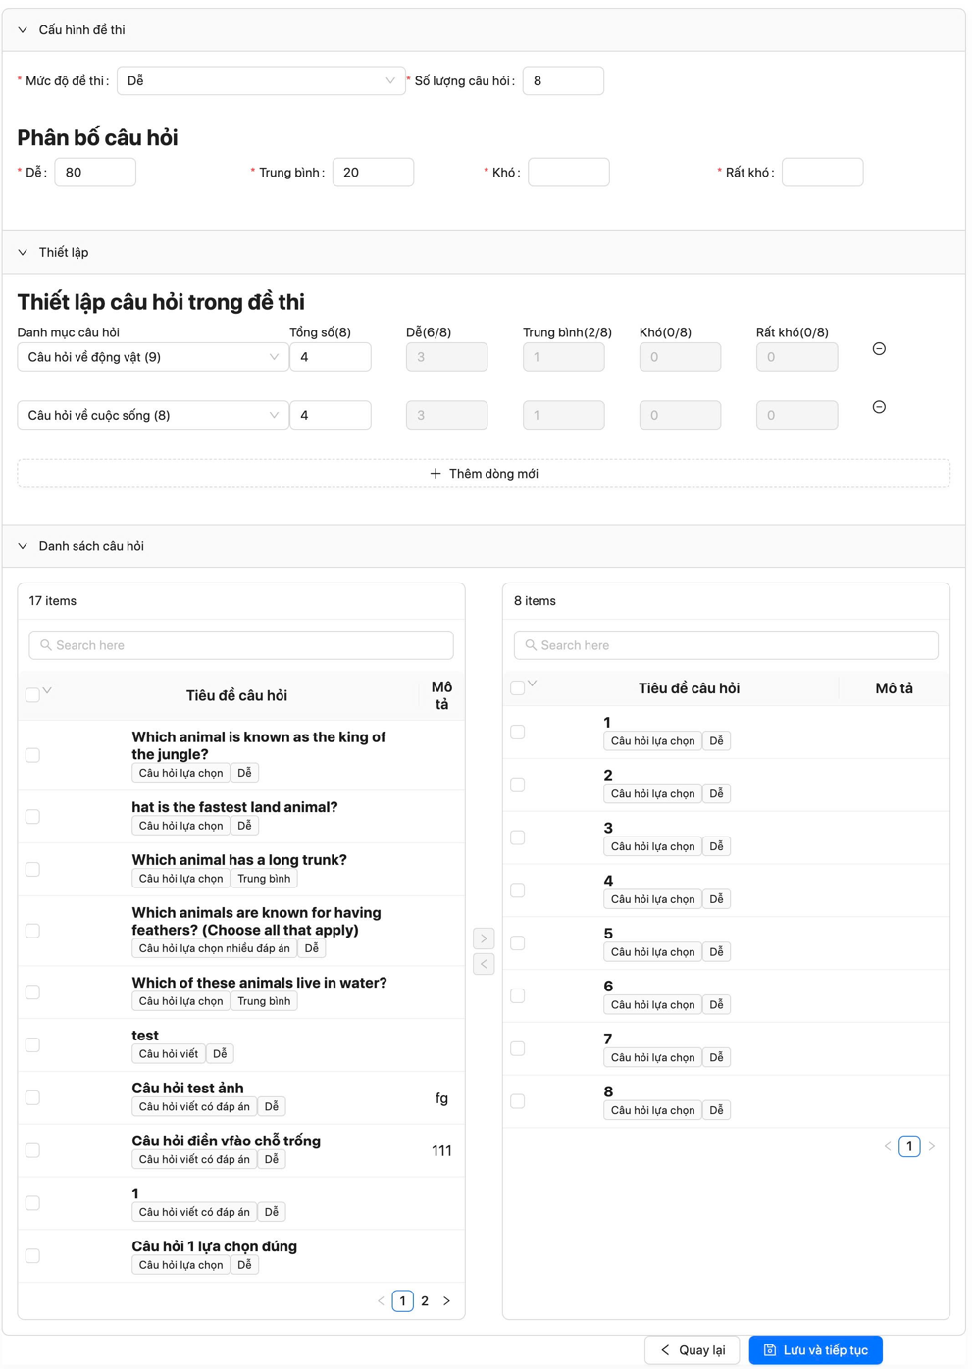Remove the 'Câu hỏi về động vật' row
Screen dimensions: 975x1369
click(879, 349)
